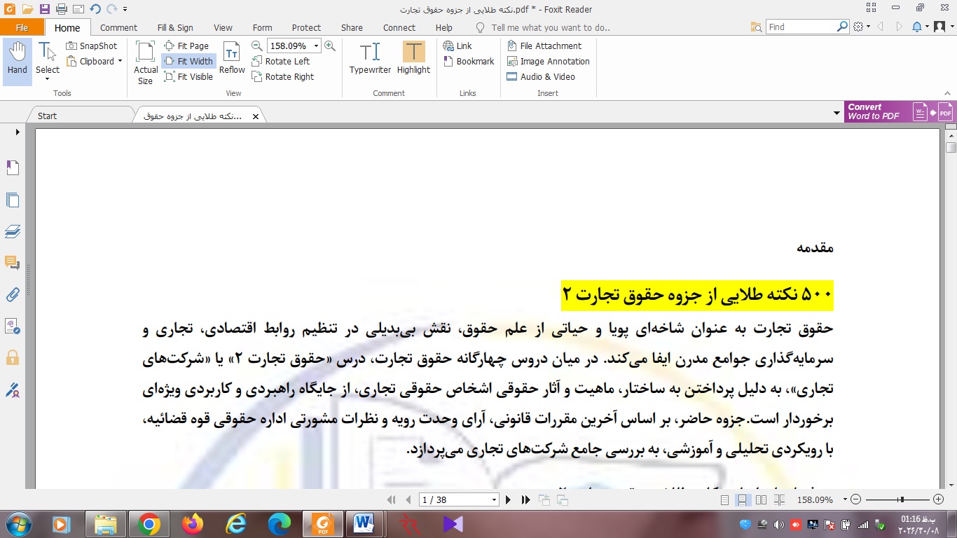
Task: Customize the quick access toolbar dropdown
Action: click(125, 9)
